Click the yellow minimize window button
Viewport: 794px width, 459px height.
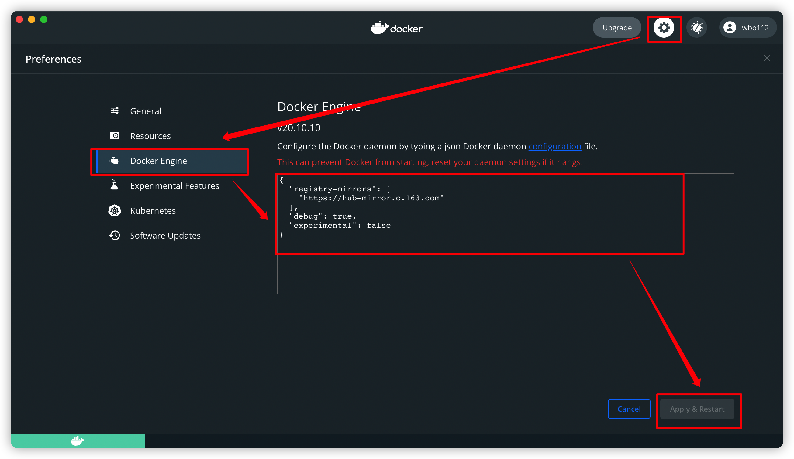coord(32,19)
